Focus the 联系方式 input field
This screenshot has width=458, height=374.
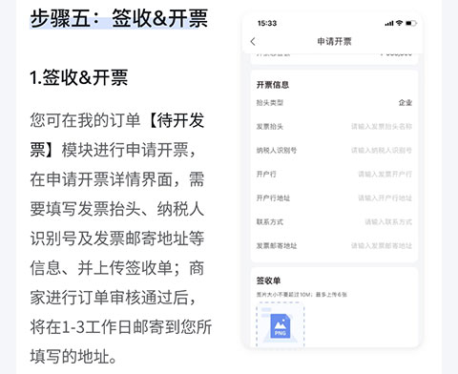tap(334, 221)
